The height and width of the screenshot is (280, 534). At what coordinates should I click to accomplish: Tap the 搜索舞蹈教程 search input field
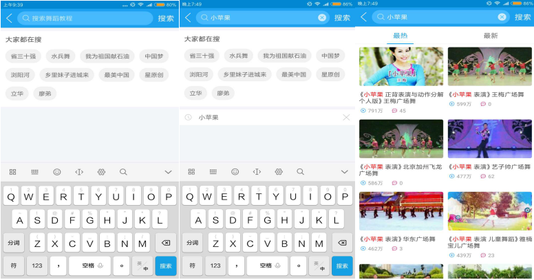(85, 19)
